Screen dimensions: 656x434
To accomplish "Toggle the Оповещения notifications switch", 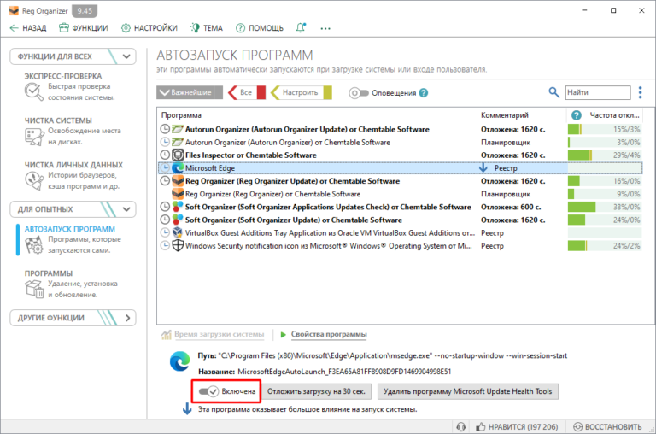I will [x=359, y=93].
